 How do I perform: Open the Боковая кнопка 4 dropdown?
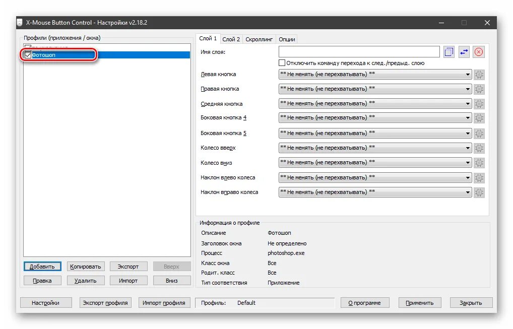(x=375, y=117)
